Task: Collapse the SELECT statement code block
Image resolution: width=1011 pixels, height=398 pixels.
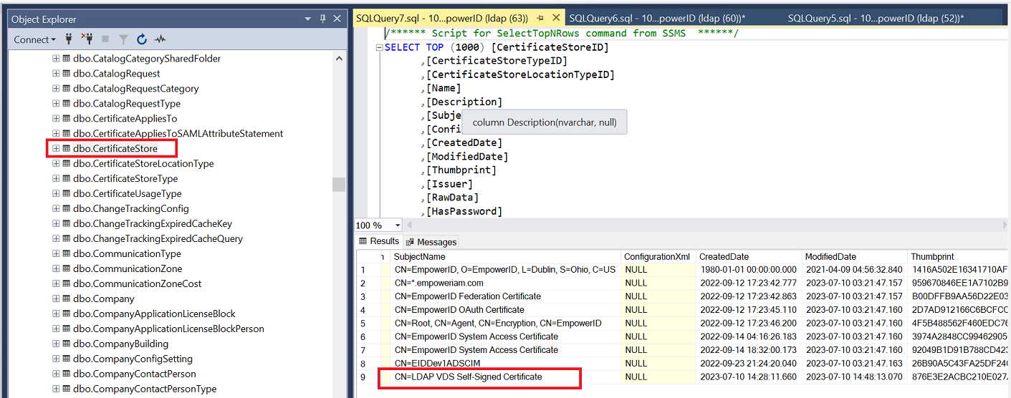Action: click(x=379, y=47)
